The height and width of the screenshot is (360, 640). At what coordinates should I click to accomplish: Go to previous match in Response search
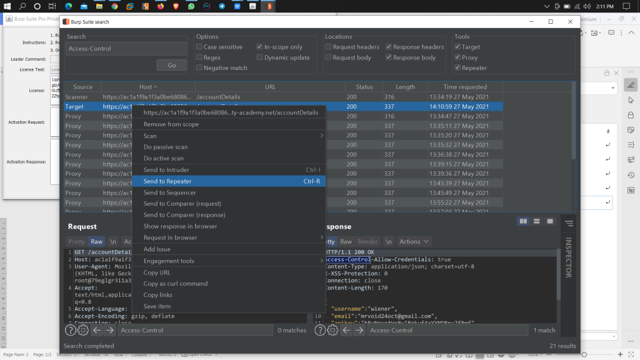coord(346,330)
